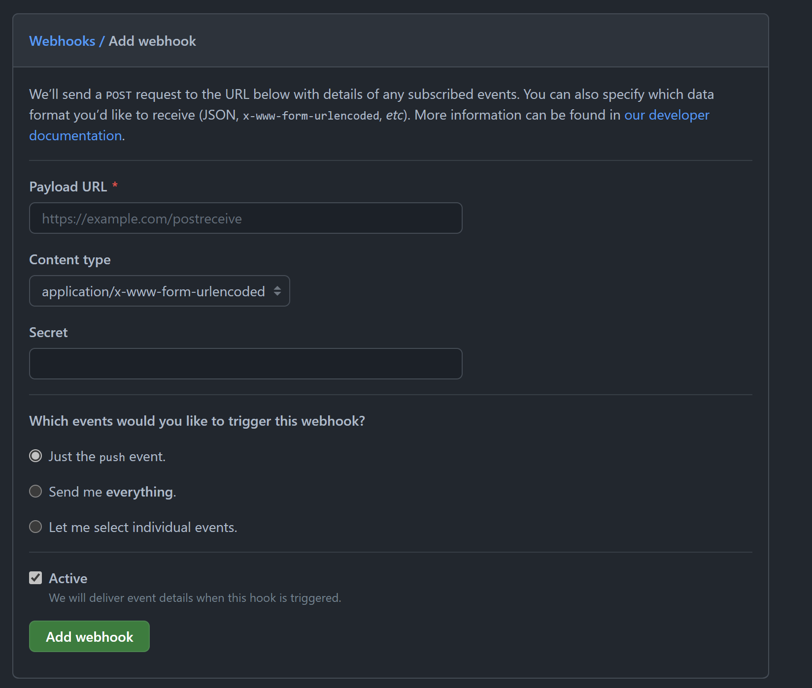Click the 'Payload URL' field label
Screen dimensions: 812x688
(x=68, y=187)
